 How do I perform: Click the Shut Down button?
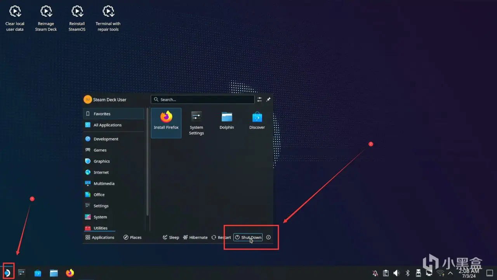248,237
